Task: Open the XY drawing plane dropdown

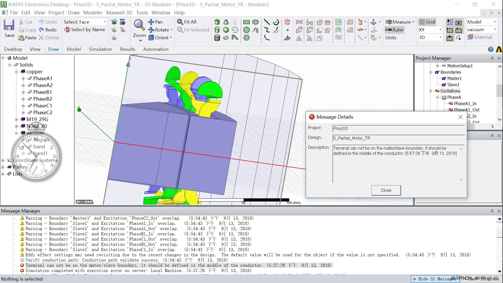Action: coord(440,30)
